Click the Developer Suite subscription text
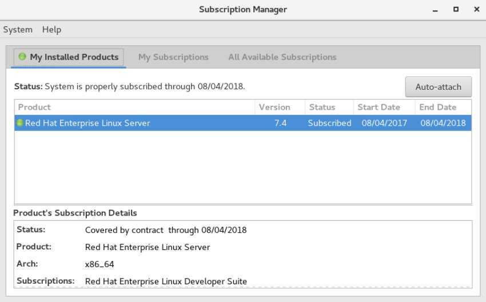This screenshot has height=302, width=486. point(166,281)
